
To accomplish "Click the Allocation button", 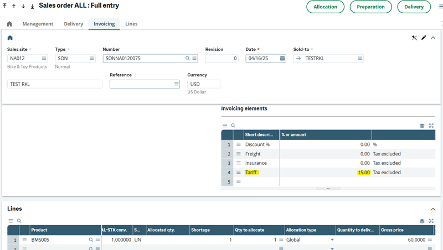I will pos(325,7).
